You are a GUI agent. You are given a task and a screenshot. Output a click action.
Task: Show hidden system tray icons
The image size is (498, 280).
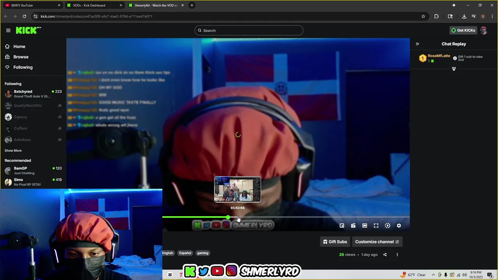click(x=433, y=275)
